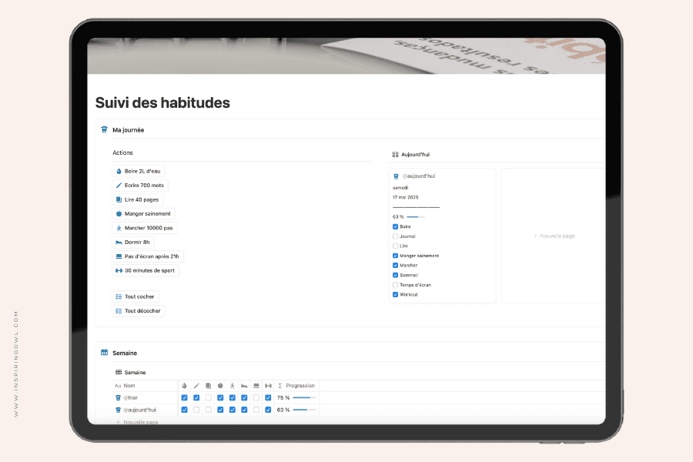Enable the Temps d'écran checkbox
693x462 pixels.
click(396, 285)
